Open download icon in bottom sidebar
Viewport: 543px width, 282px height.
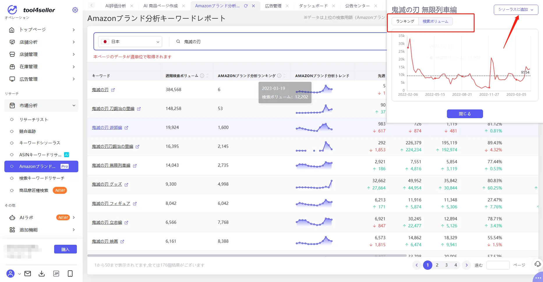click(42, 274)
